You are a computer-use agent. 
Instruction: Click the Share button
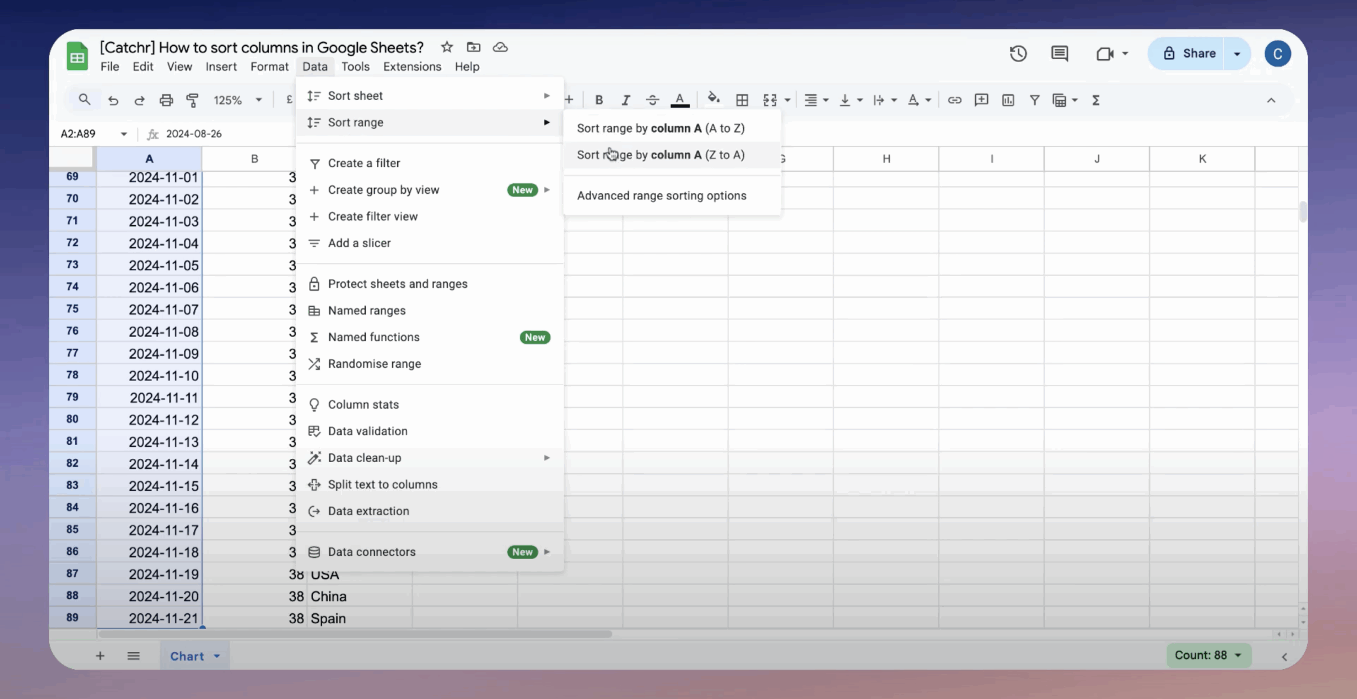pyautogui.click(x=1189, y=54)
